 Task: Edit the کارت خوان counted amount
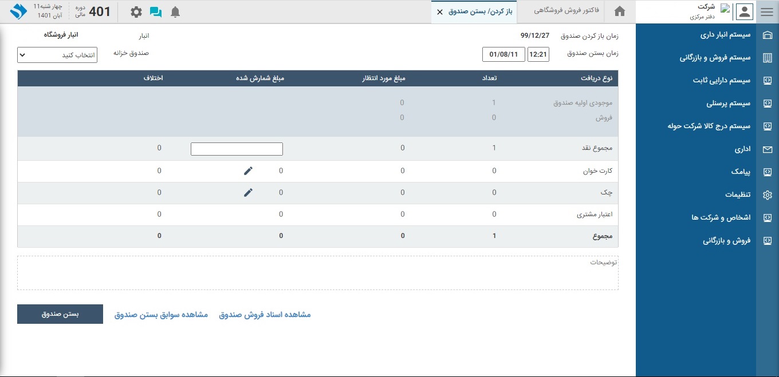point(248,170)
